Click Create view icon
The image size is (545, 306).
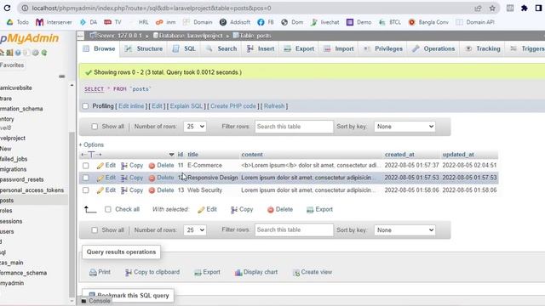point(296,273)
